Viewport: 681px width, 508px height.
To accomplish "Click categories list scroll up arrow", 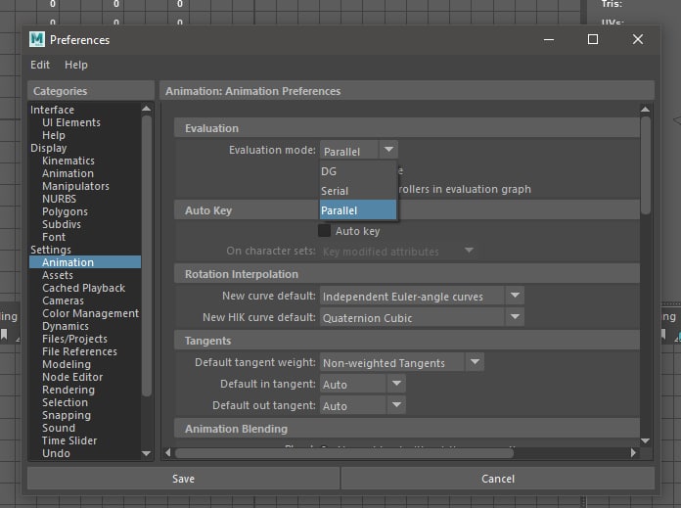I will point(147,109).
